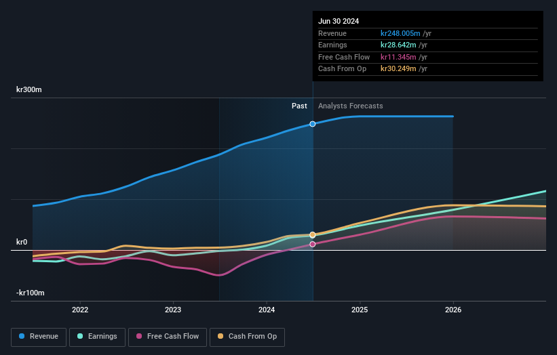The height and width of the screenshot is (355, 557).
Task: Toggle the Cash From Op legend button
Action: tap(247, 337)
